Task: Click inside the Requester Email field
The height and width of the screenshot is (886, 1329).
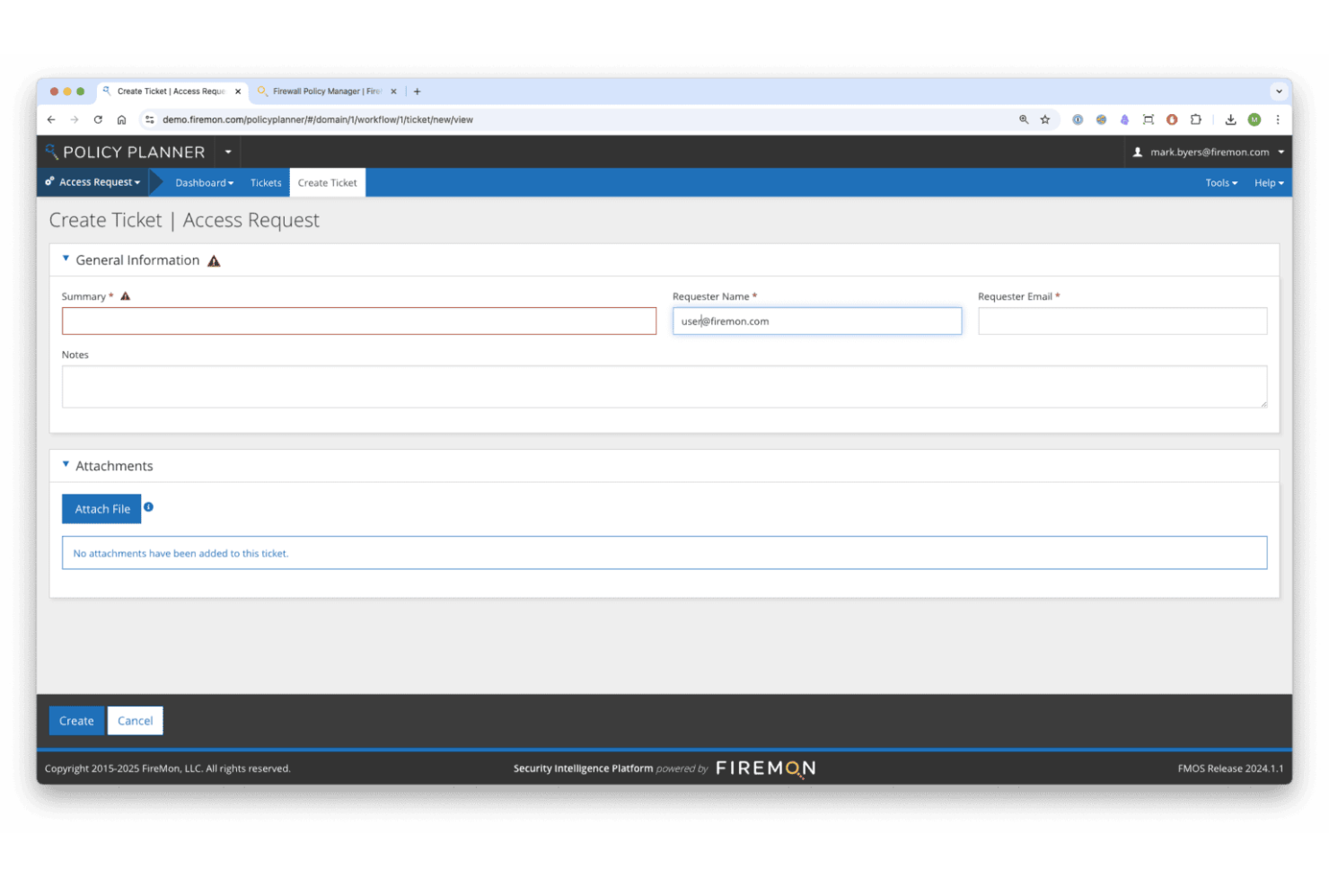Action: (1122, 320)
